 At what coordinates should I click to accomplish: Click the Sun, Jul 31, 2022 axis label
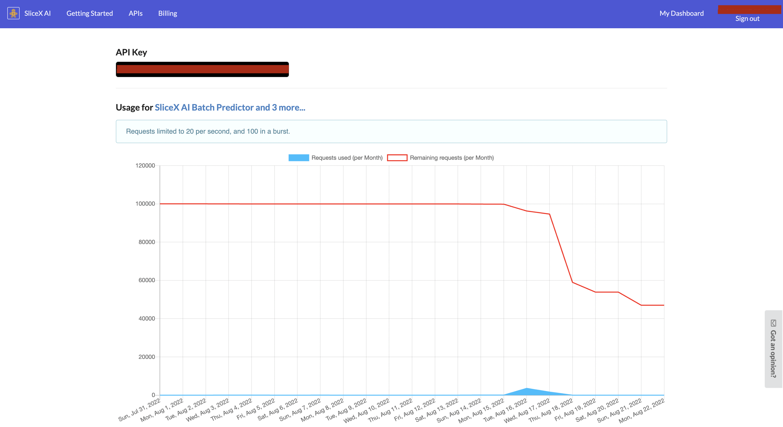coord(139,410)
